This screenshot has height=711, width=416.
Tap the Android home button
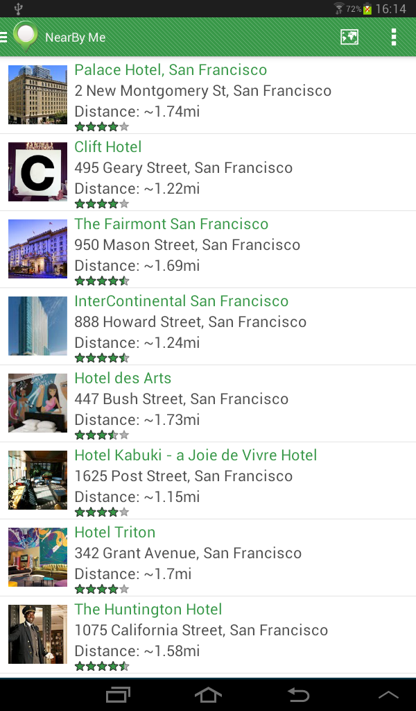(x=208, y=694)
